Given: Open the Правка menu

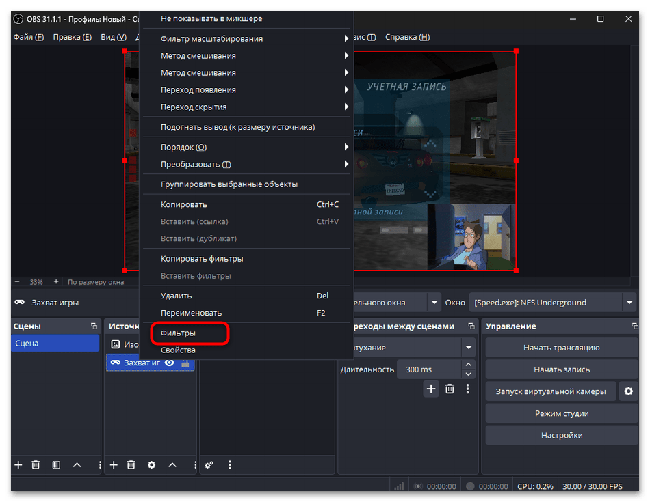Looking at the screenshot, I should tap(72, 37).
